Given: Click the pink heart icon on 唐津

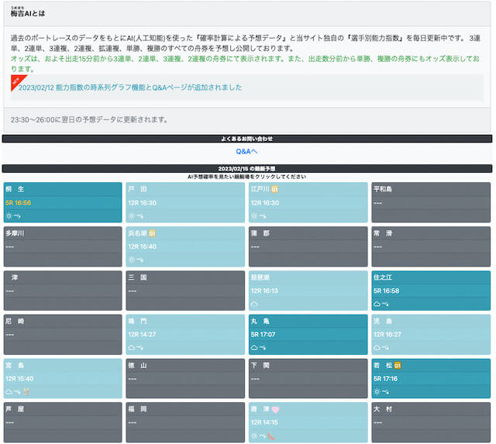Looking at the screenshot, I should click(x=275, y=410).
